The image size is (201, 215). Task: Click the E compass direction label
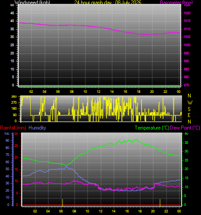(x=189, y=115)
